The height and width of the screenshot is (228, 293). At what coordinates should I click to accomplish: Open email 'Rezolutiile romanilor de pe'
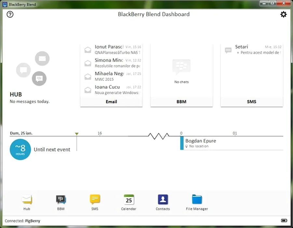click(x=111, y=63)
